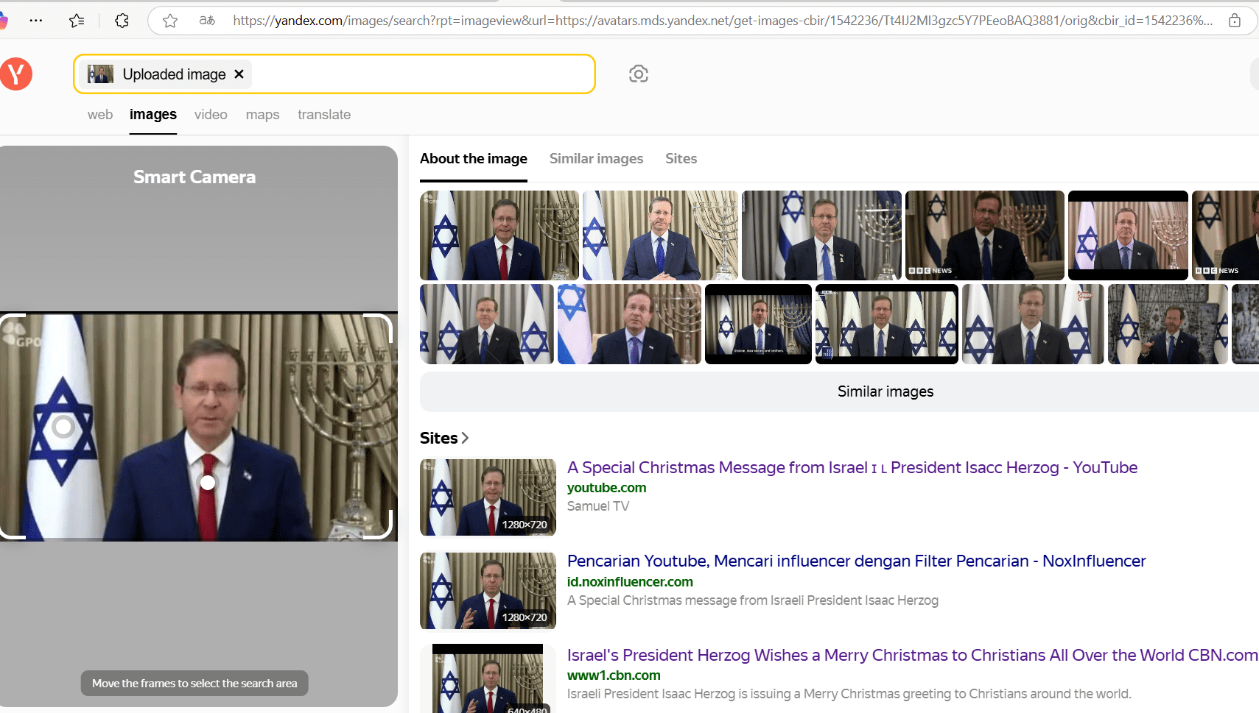Open the thumbnail next to the CBN.com result
The height and width of the screenshot is (713, 1259).
tap(488, 678)
